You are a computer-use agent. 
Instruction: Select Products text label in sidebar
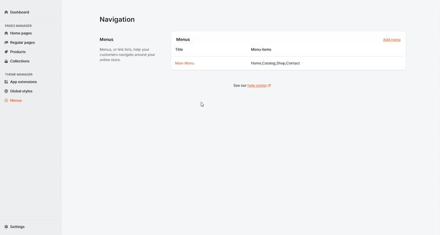(18, 52)
